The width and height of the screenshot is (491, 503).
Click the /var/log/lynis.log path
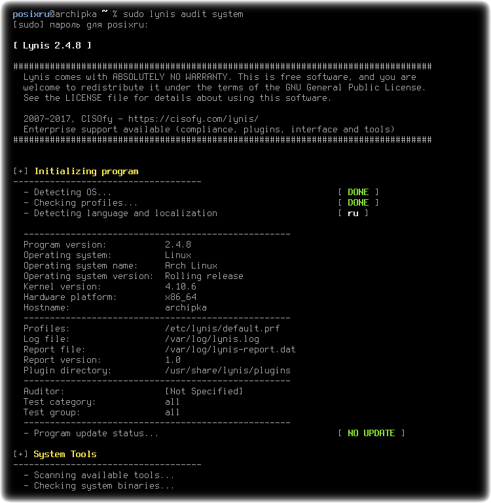pyautogui.click(x=211, y=339)
